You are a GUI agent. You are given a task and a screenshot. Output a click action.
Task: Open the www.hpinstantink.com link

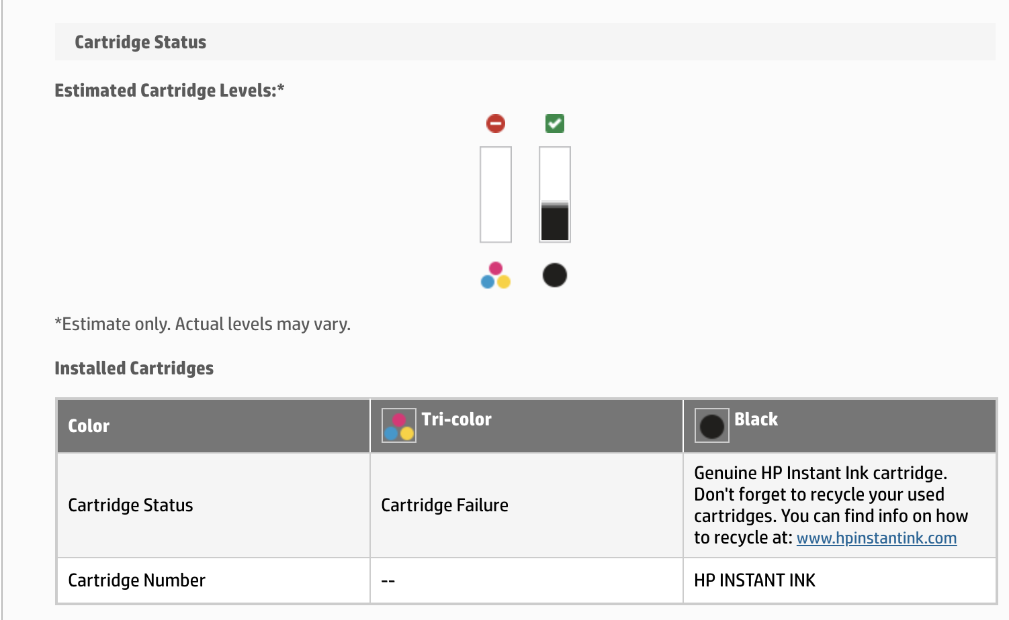pos(876,538)
